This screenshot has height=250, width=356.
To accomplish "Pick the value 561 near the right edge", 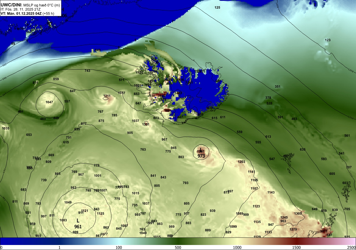I will click(x=347, y=136).
